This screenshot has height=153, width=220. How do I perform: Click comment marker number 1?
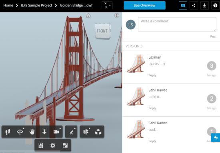pos(212,131)
